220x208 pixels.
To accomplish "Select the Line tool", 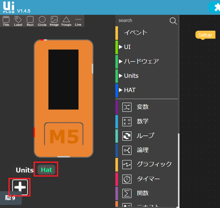I will pyautogui.click(x=78, y=21).
